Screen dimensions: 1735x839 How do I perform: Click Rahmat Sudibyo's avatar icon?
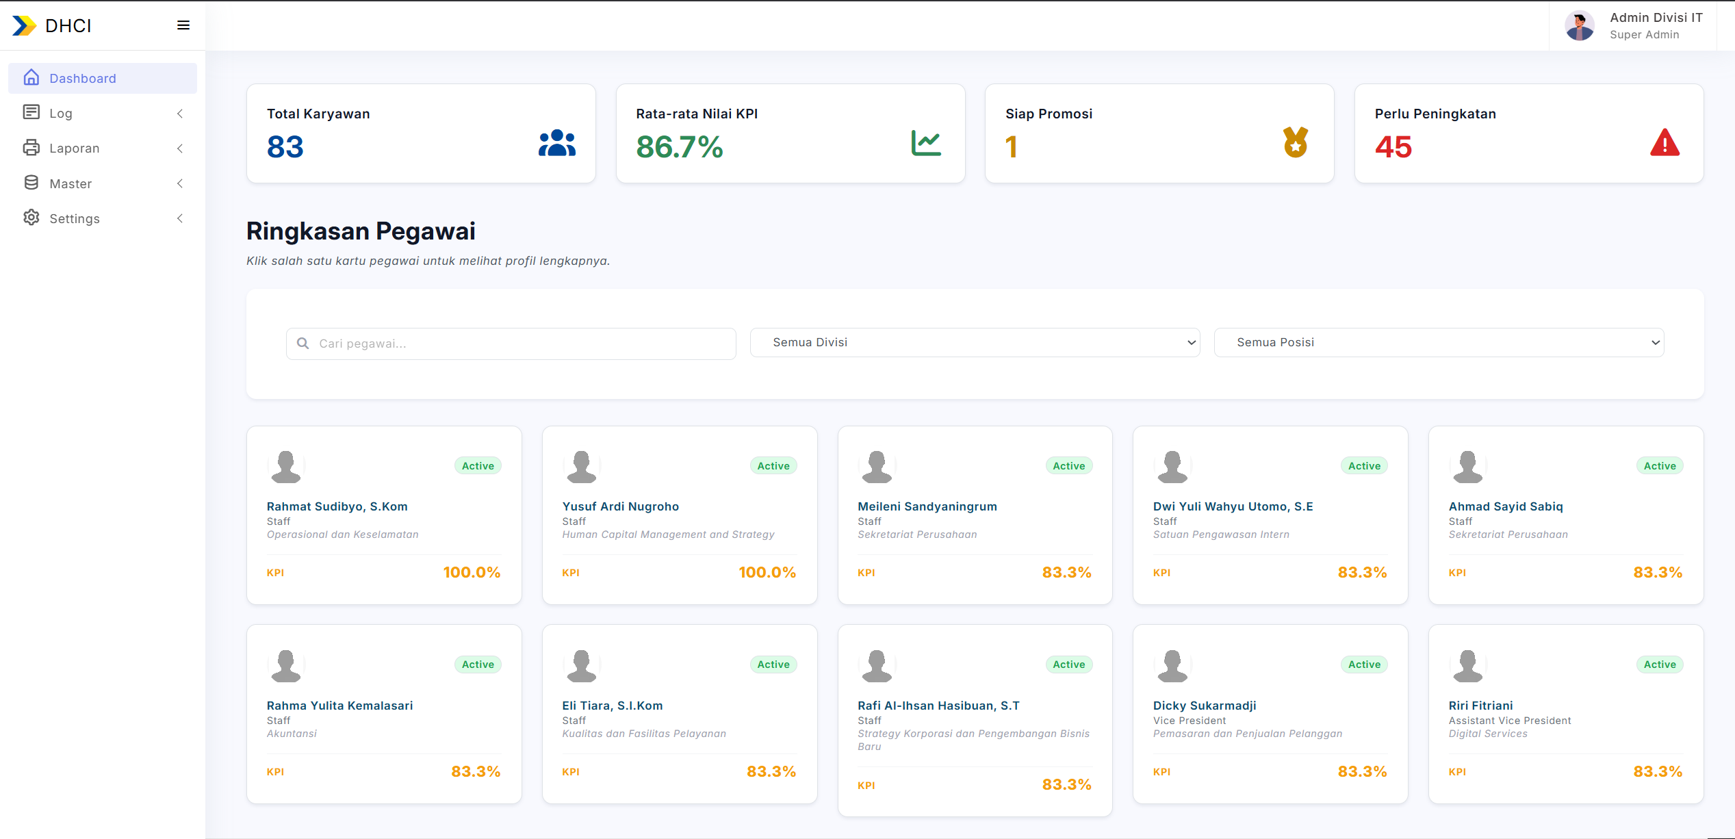[x=286, y=467]
